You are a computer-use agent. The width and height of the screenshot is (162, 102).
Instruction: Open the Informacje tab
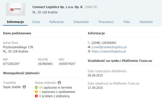15,22
